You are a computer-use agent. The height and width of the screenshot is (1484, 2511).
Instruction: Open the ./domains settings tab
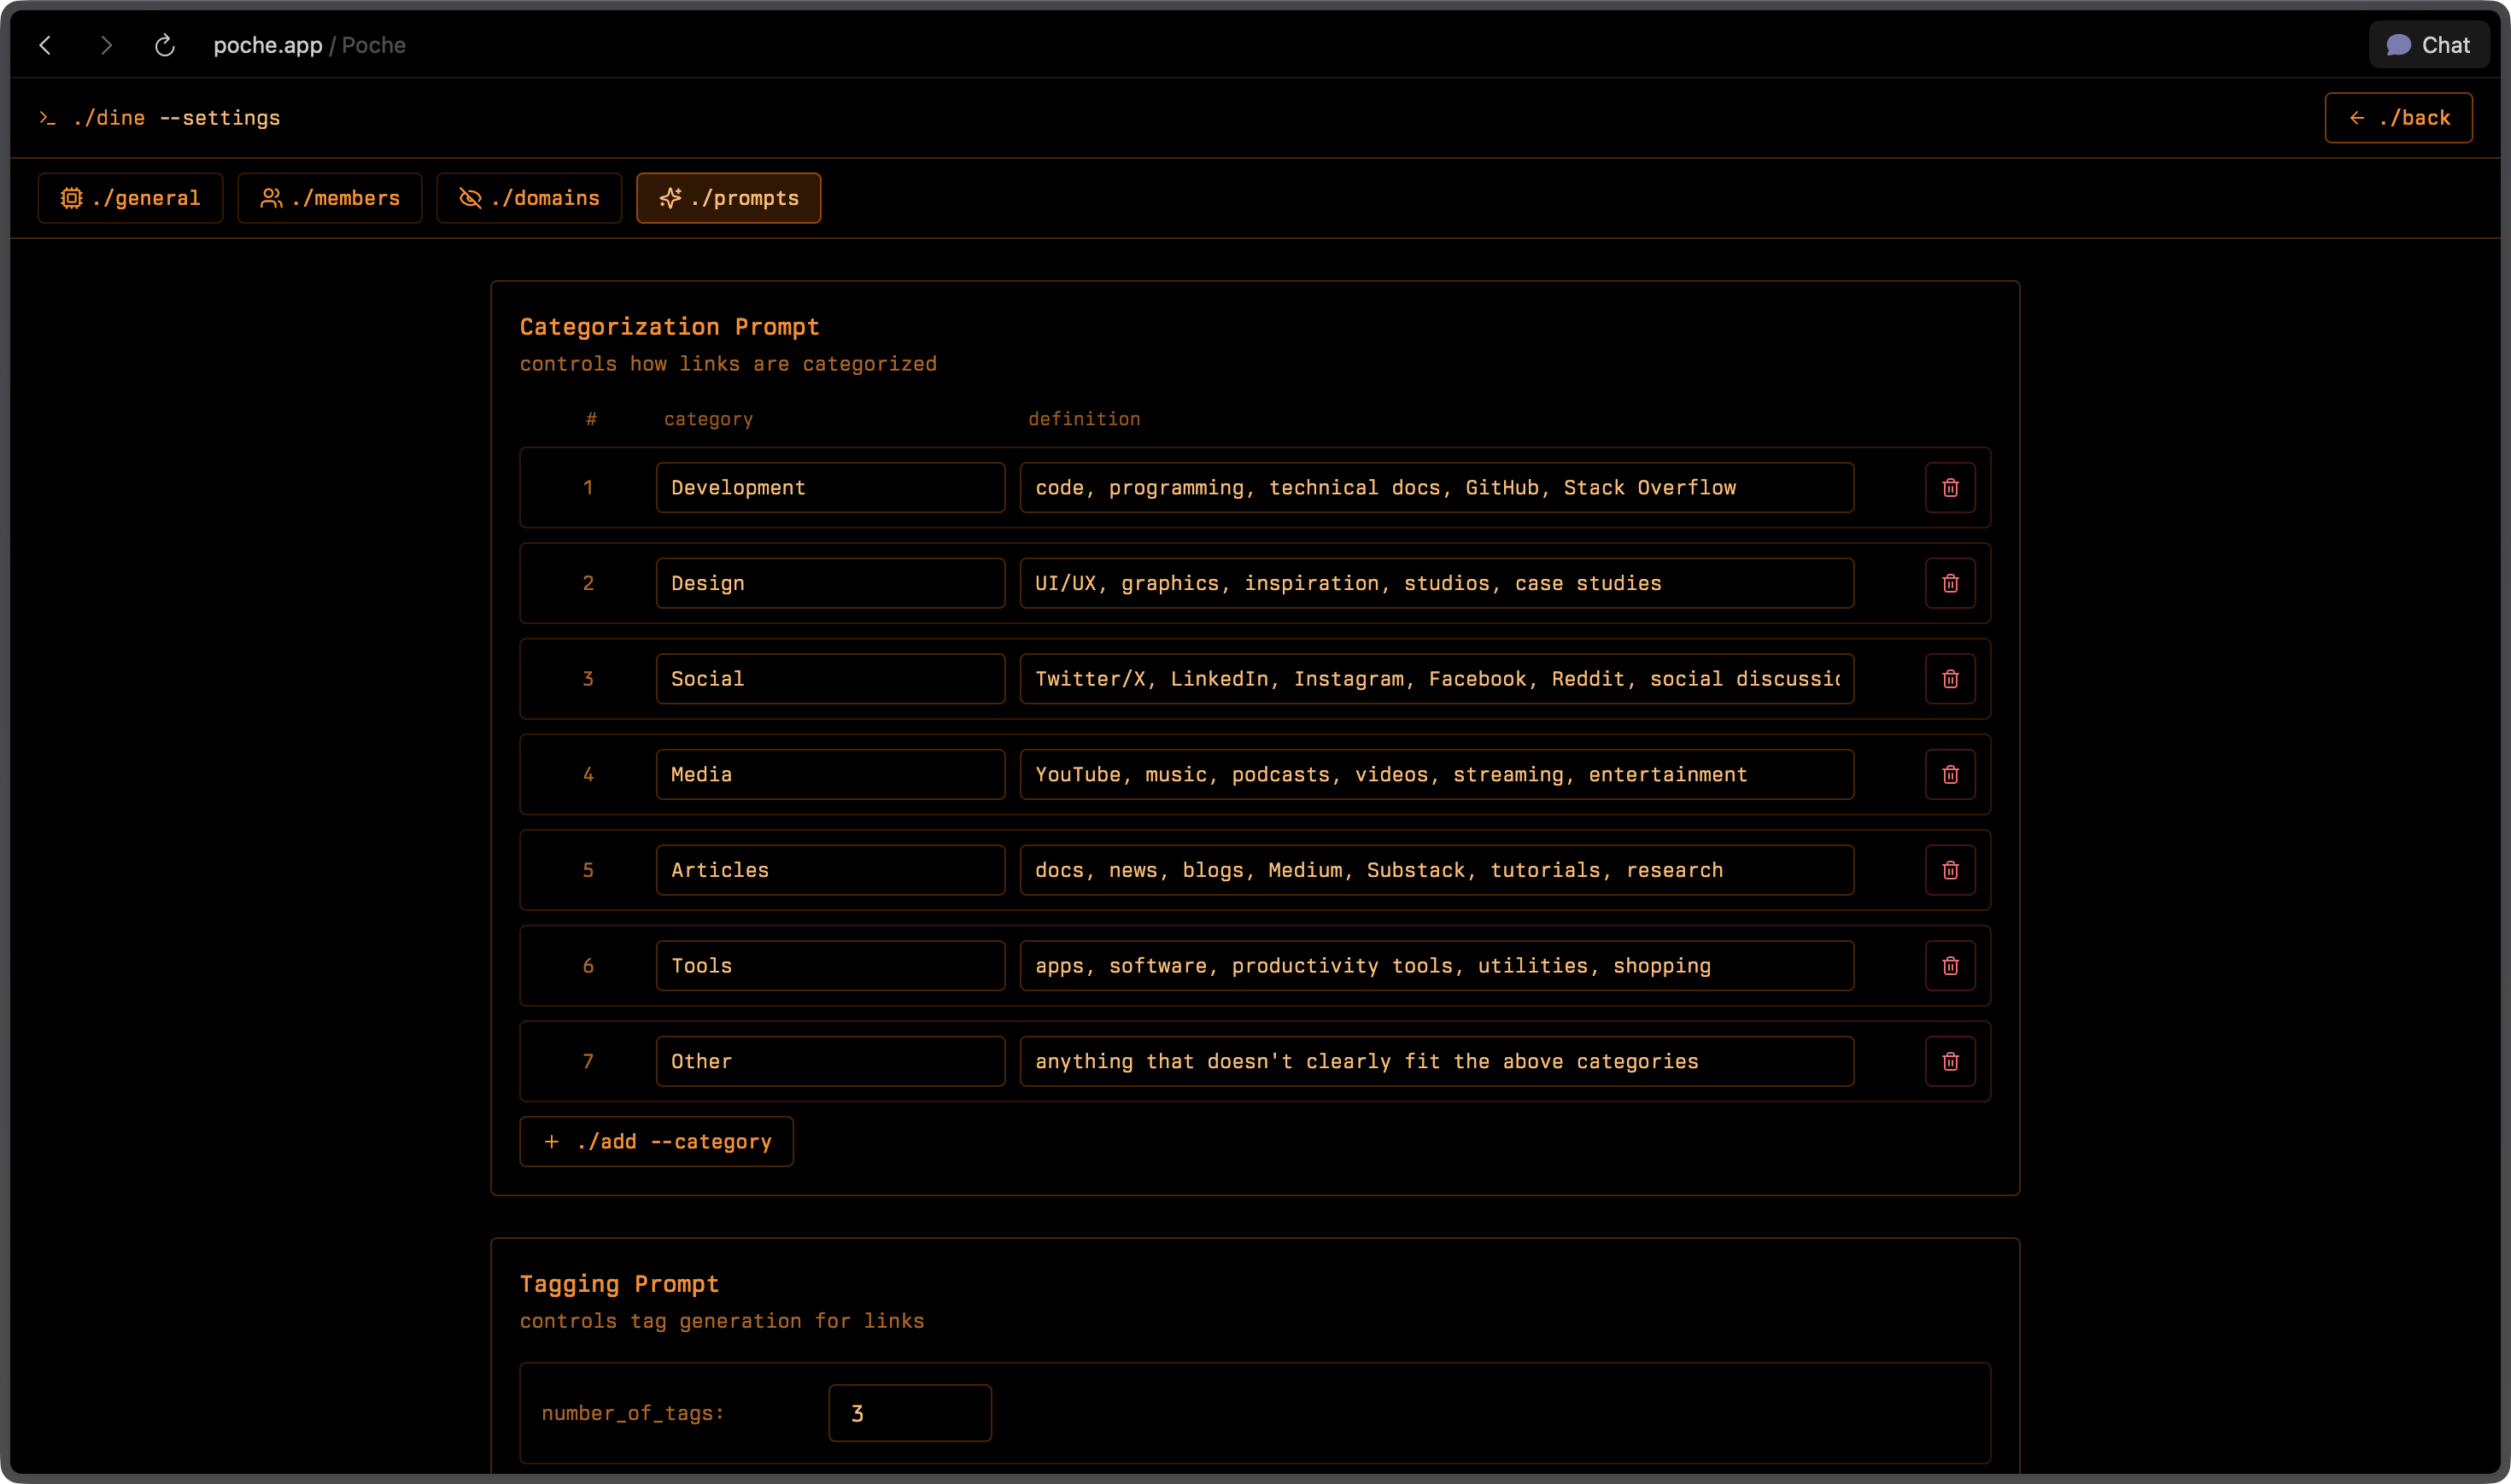coord(529,198)
